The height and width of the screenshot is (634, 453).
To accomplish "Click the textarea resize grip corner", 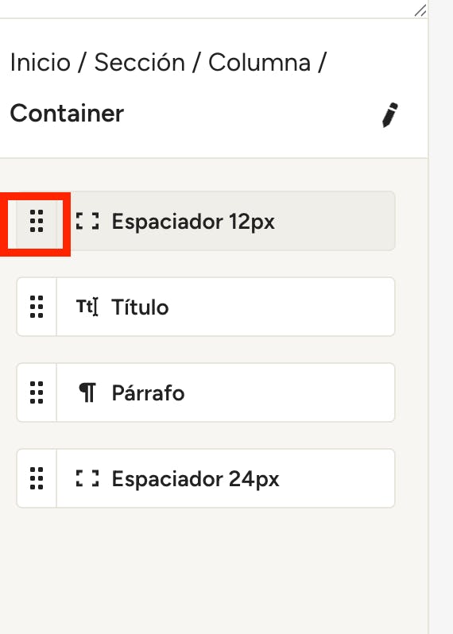I will point(420,10).
